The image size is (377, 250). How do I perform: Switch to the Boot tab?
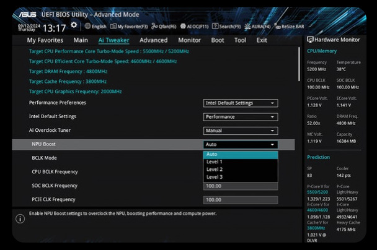coord(218,40)
